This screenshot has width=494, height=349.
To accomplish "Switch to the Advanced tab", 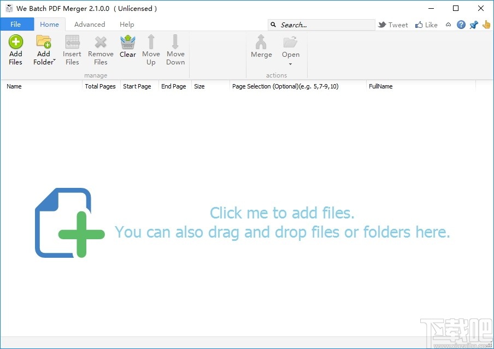I will pos(89,24).
